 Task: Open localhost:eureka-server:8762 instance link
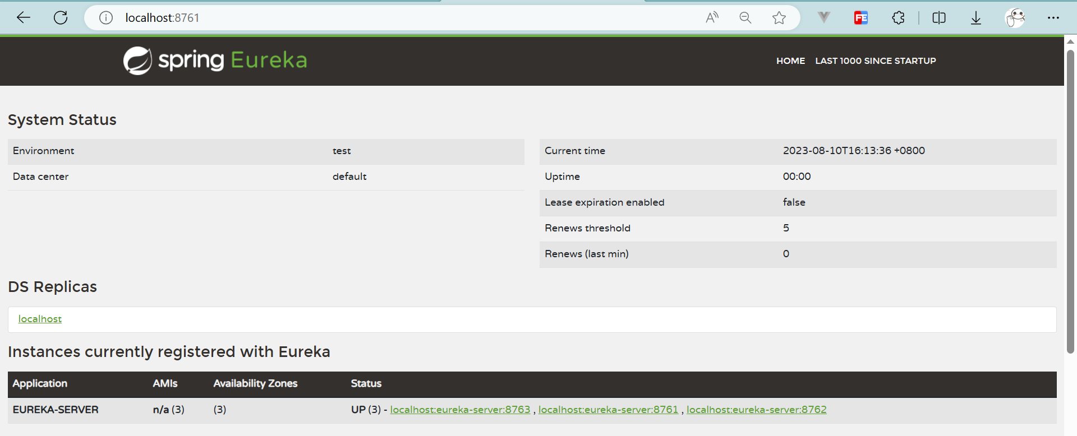tap(757, 410)
